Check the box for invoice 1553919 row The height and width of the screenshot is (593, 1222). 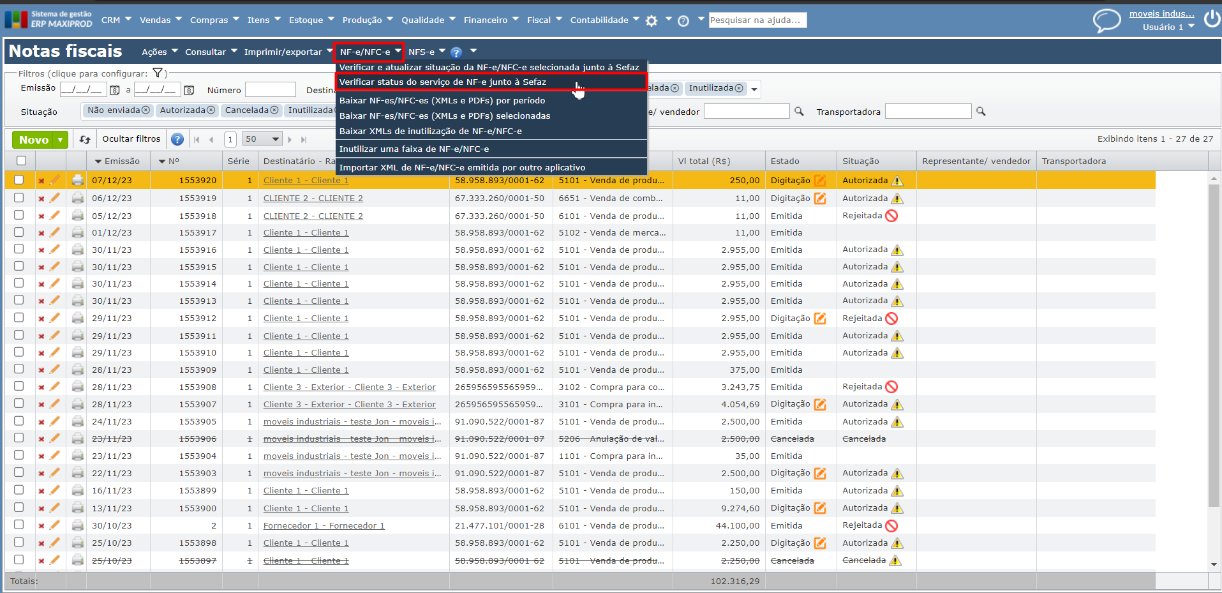tap(19, 198)
